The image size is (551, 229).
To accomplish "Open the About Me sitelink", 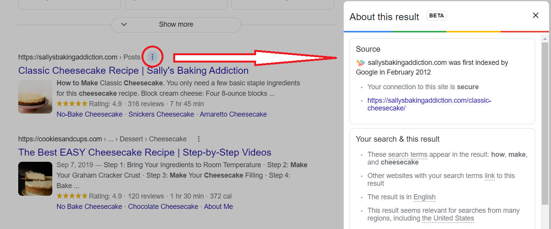I will 219,207.
